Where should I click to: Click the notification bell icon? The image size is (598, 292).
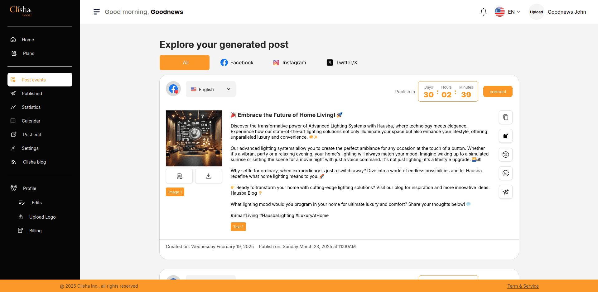[483, 12]
